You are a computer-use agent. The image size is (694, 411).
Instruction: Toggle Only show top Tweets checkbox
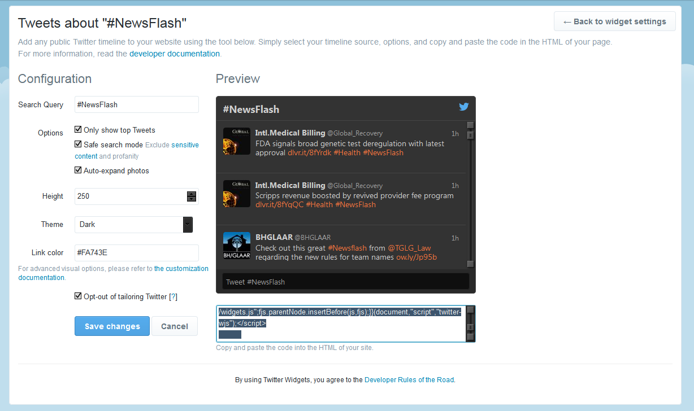(79, 129)
